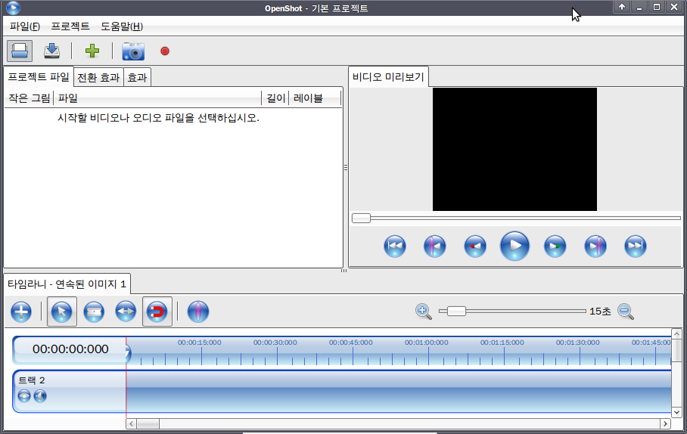Click the save project icon with the down arrow
687x434 pixels.
pos(51,51)
